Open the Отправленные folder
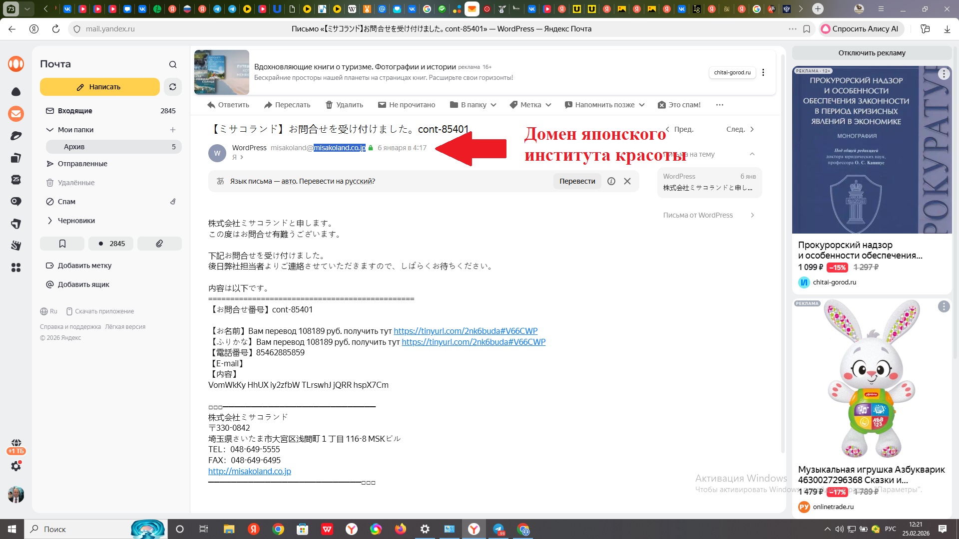Image resolution: width=959 pixels, height=539 pixels. [82, 164]
